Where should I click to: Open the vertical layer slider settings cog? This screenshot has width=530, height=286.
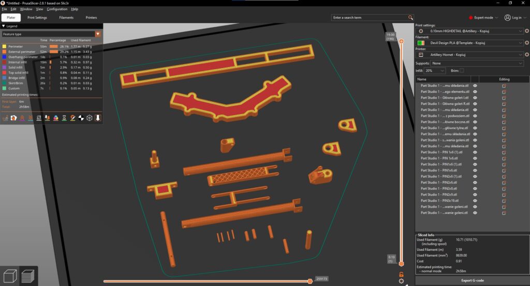tap(401, 281)
